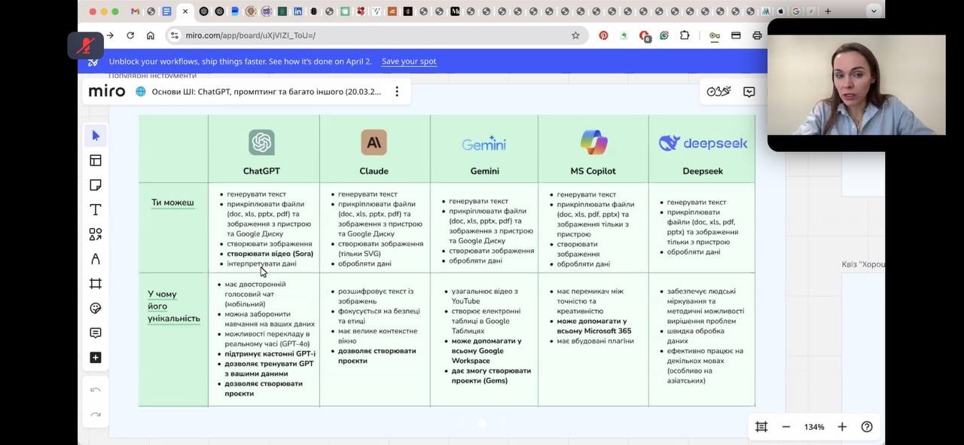964x445 pixels.
Task: Click the miro.com address bar
Action: pos(377,35)
